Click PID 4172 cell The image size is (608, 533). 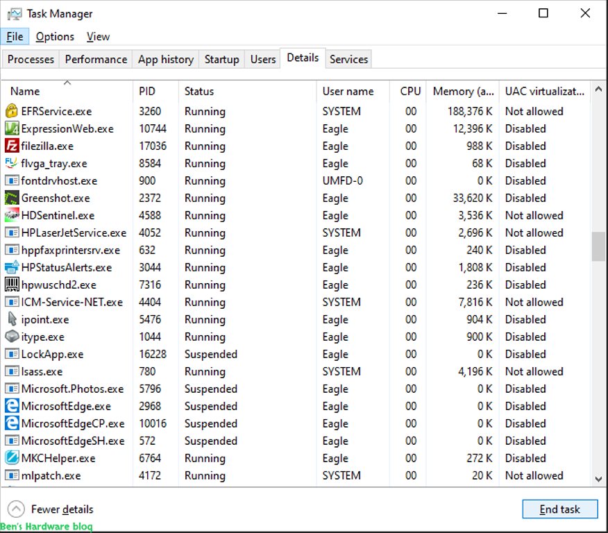point(150,475)
